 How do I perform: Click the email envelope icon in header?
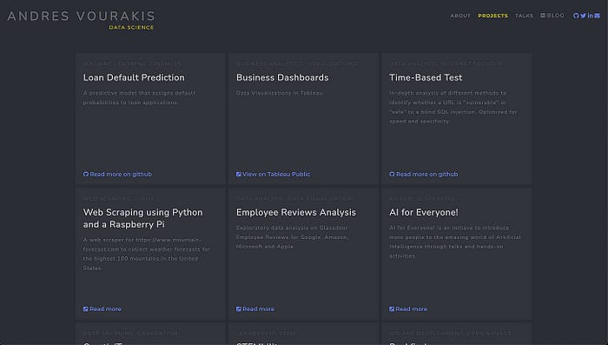(x=598, y=16)
